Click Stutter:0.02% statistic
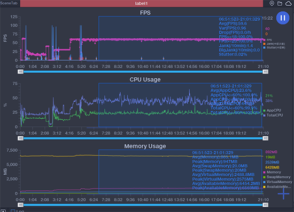Screen dimensions: 294x212 (x=233, y=54)
